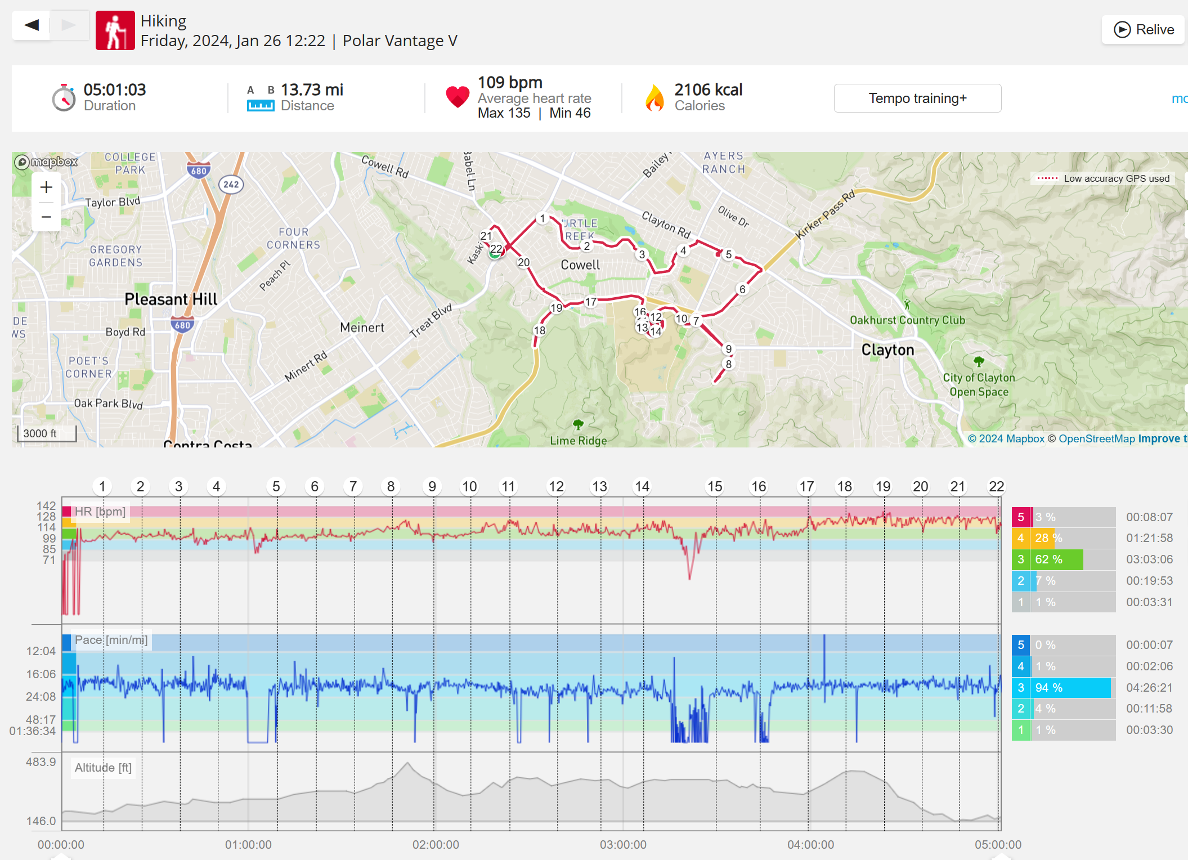Viewport: 1188px width, 860px height.
Task: Click the Mapbox logo on map
Action: pyautogui.click(x=46, y=162)
